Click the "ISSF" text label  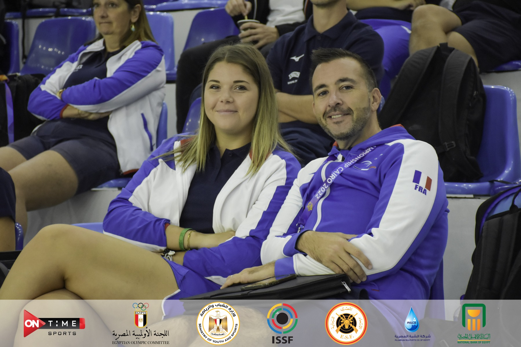point(282,339)
